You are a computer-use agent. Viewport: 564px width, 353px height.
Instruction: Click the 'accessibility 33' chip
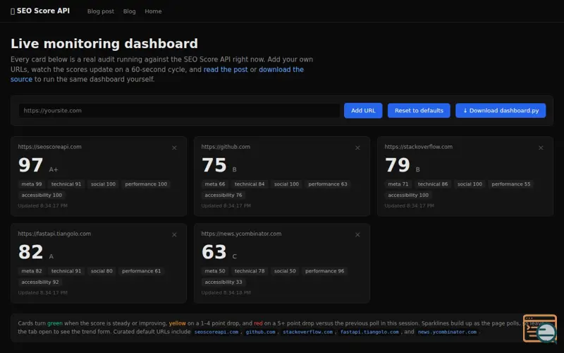pyautogui.click(x=223, y=282)
